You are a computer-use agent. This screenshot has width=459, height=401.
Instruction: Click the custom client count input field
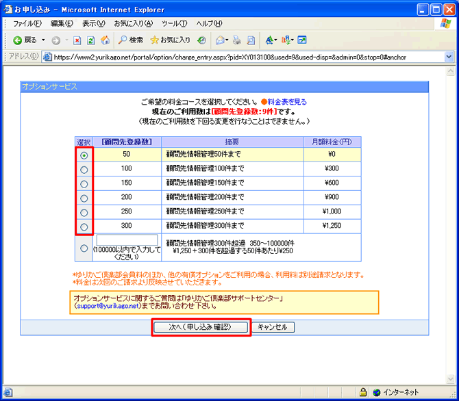[127, 240]
